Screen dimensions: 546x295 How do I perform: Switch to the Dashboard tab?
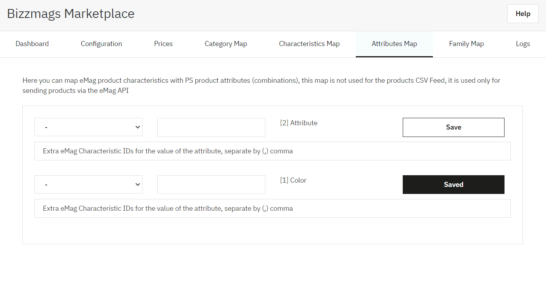[x=32, y=44]
